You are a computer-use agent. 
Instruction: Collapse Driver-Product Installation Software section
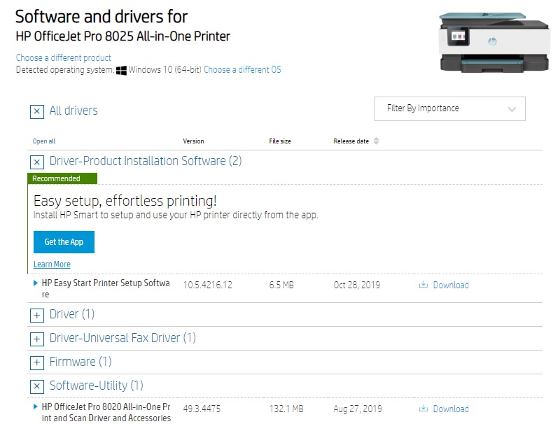coord(37,162)
